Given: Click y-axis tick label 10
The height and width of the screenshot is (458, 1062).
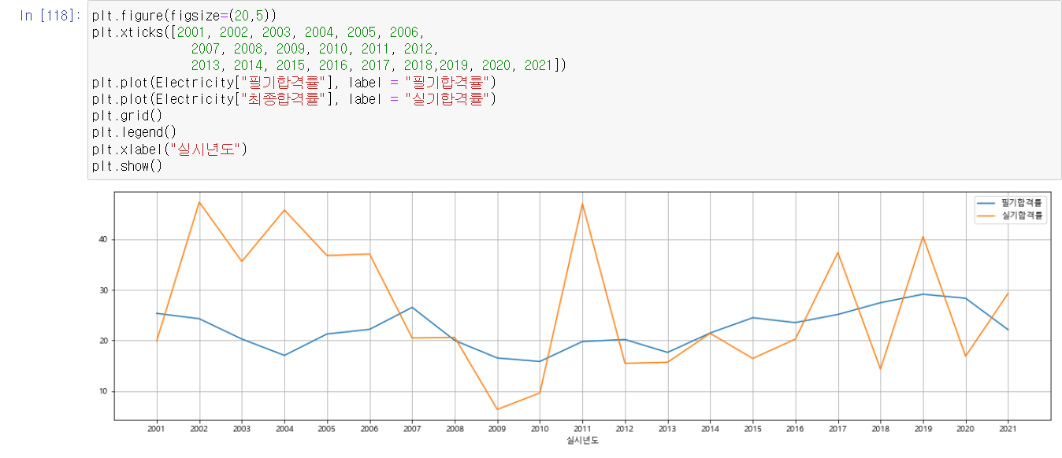Looking at the screenshot, I should pyautogui.click(x=102, y=392).
